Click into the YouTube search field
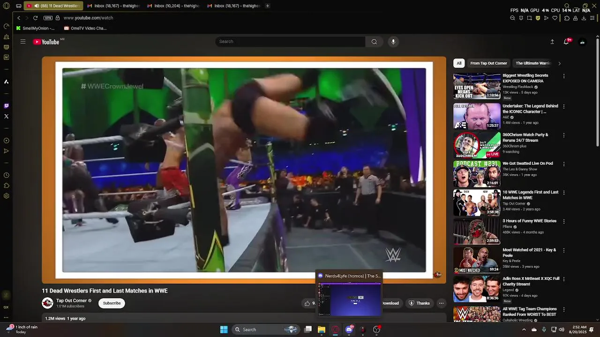The width and height of the screenshot is (600, 337). (x=290, y=42)
